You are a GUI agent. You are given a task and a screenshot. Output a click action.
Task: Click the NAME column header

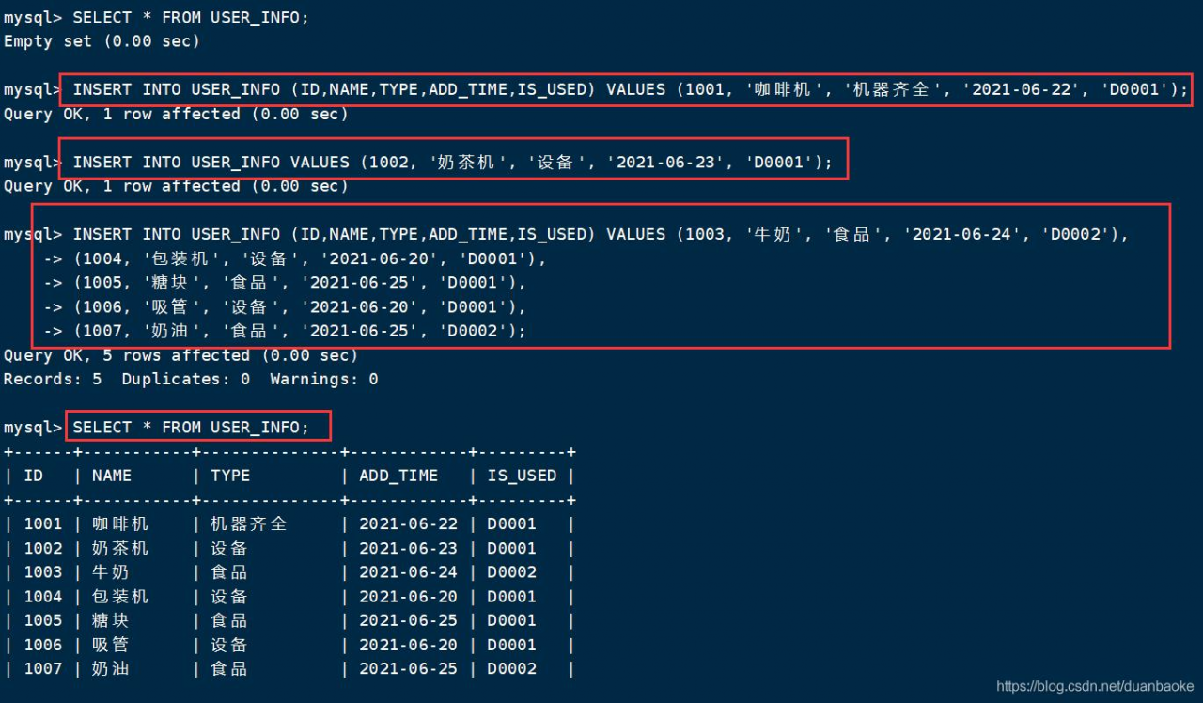click(112, 476)
